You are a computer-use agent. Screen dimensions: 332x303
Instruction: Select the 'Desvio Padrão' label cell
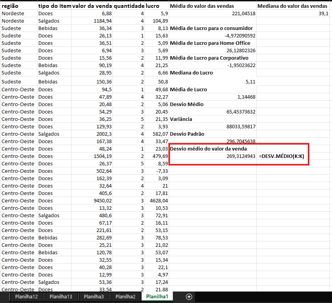(x=212, y=134)
